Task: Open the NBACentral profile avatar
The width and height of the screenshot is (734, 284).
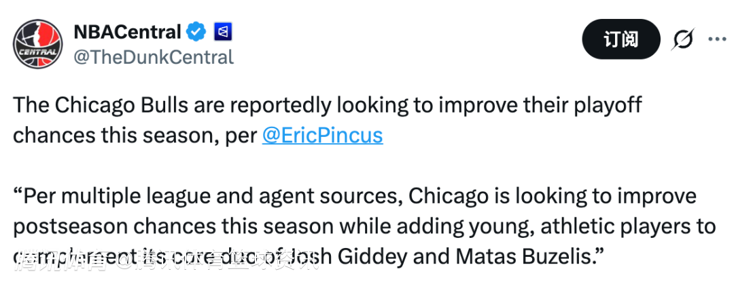Action: (37, 43)
